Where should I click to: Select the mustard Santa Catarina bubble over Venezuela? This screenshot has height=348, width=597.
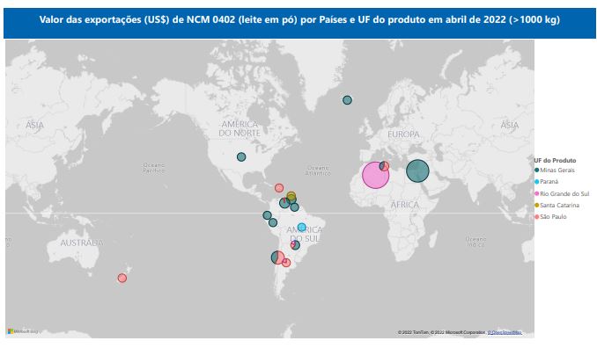pos(291,196)
